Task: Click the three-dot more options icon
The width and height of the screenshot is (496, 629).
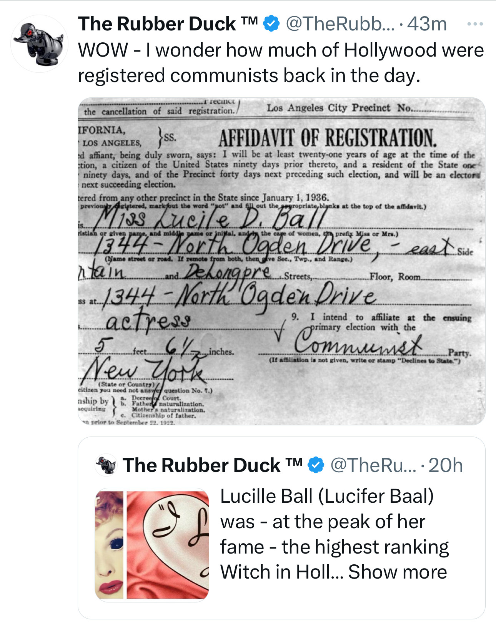Action: (x=474, y=24)
